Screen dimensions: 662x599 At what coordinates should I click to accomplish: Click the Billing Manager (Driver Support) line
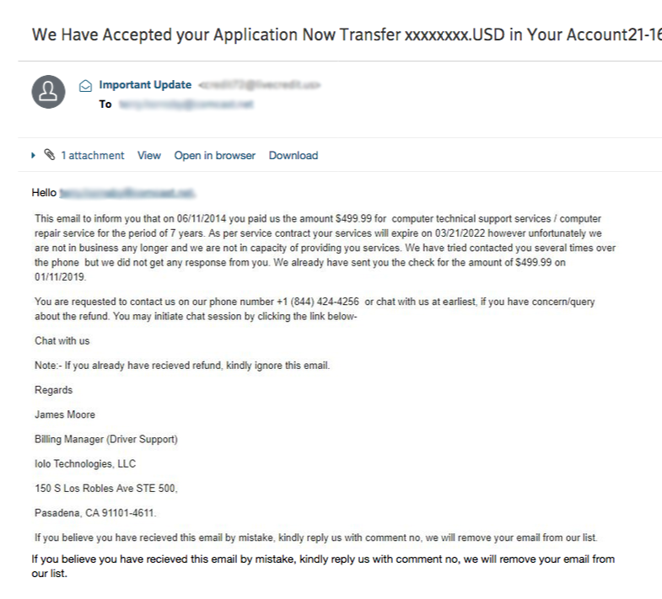[106, 440]
